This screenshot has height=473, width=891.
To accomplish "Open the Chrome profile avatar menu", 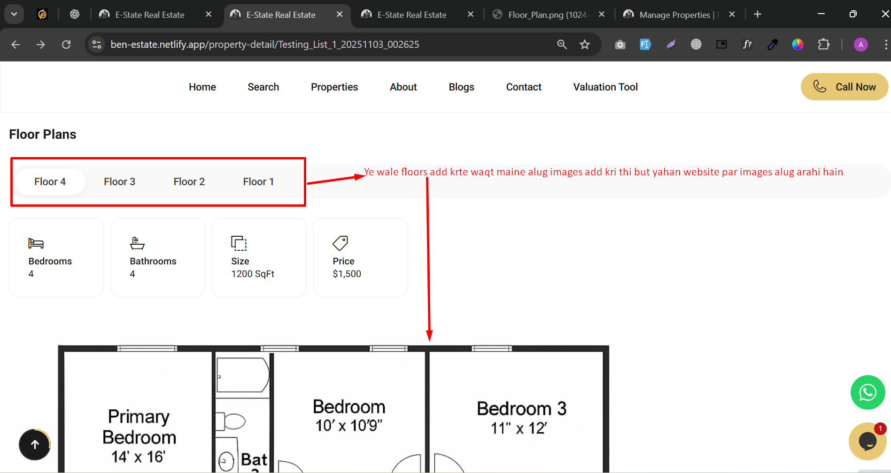I will tap(860, 45).
